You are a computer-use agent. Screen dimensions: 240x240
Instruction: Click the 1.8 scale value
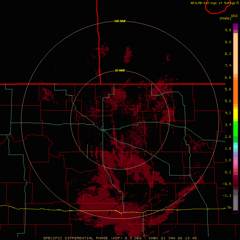click(228, 149)
